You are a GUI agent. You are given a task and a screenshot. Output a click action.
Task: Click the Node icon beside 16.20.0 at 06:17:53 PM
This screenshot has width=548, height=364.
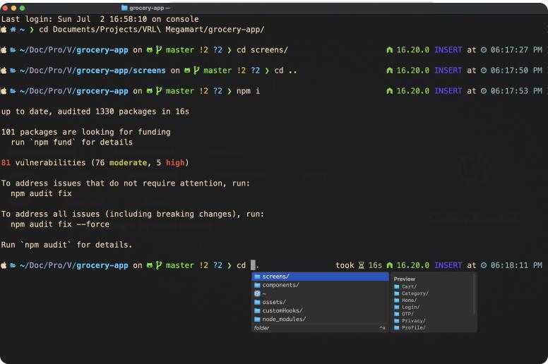389,91
